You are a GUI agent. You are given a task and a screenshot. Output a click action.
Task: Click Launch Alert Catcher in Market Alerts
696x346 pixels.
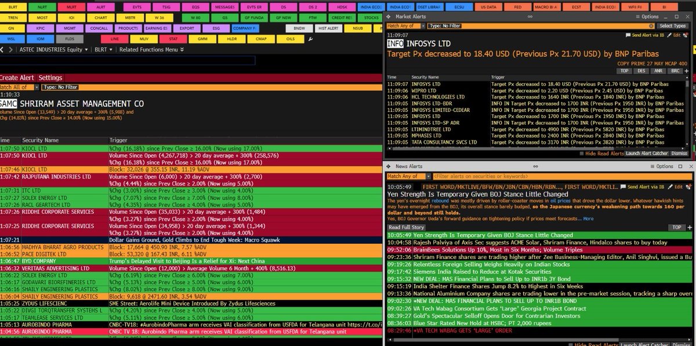(647, 154)
